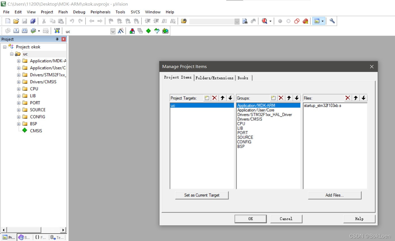Switch to the Books tab
Viewport: 395px width, 241px height.
point(243,78)
